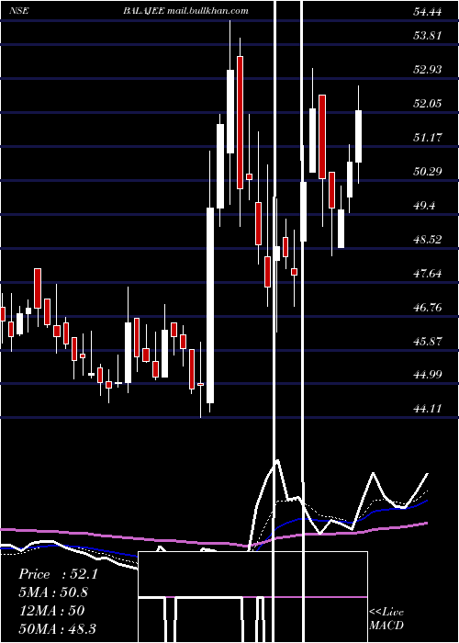Viewport: 459px width, 643px height.
Task: Click the 50MA : 48.3 readout
Action: [x=57, y=628]
